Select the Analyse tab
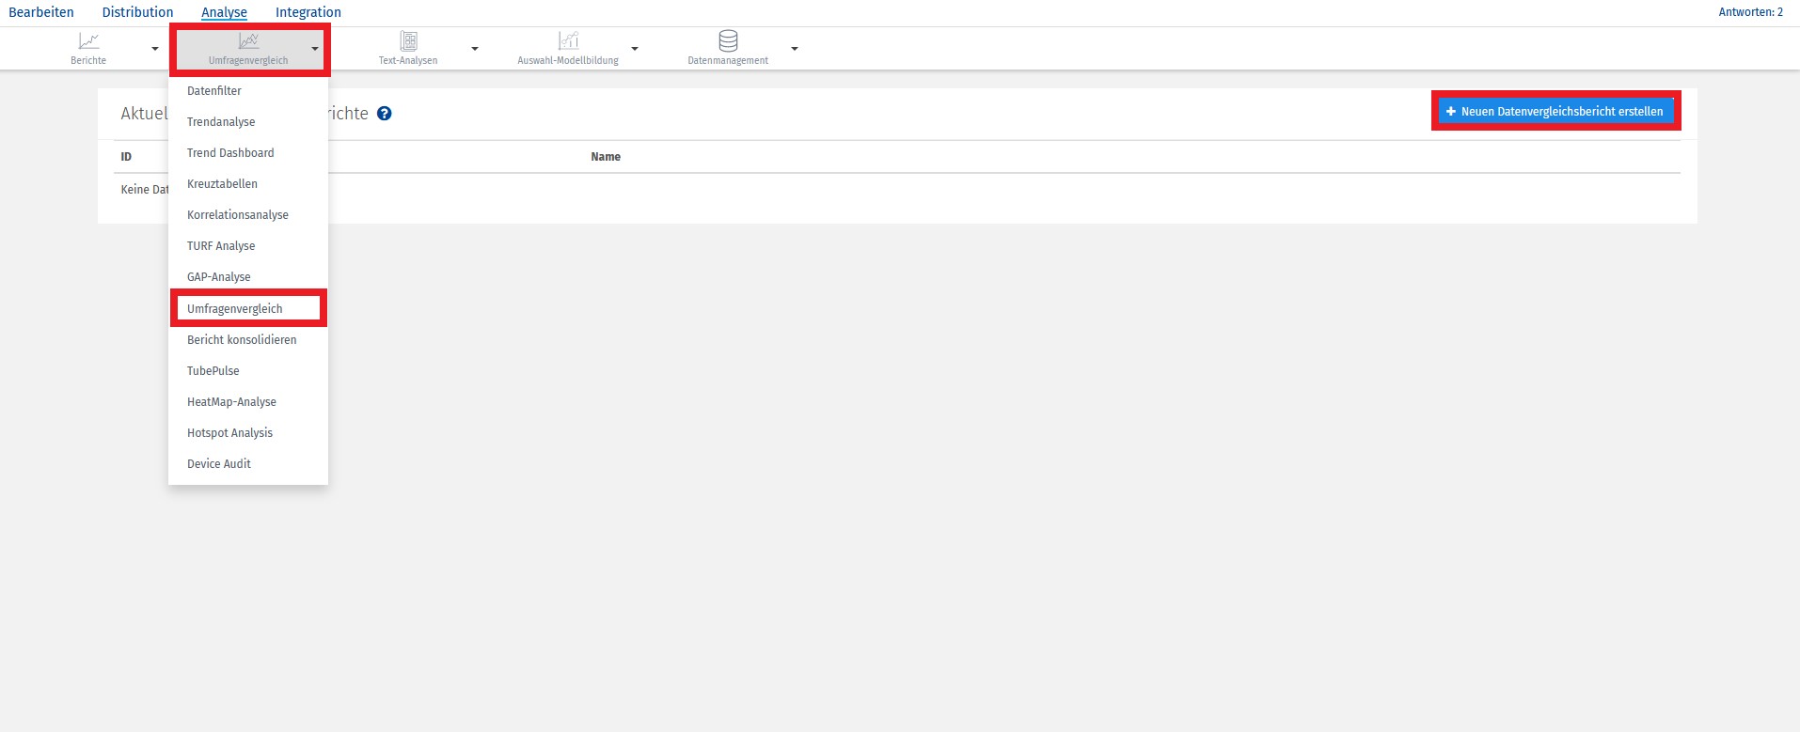The height and width of the screenshot is (732, 1800). click(x=224, y=12)
